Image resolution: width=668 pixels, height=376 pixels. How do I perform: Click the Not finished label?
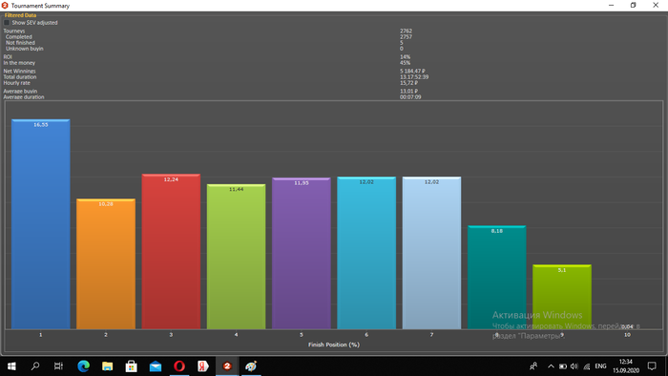pos(20,43)
